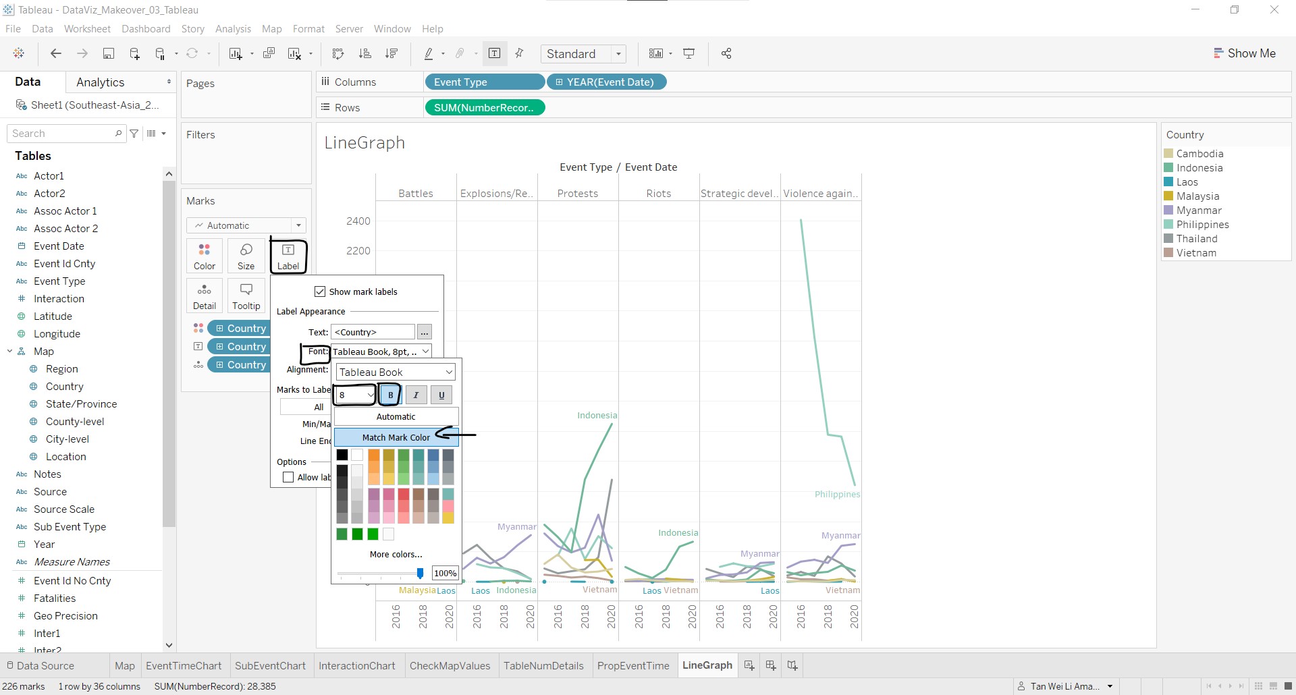
Task: Toggle bold font button
Action: [390, 395]
